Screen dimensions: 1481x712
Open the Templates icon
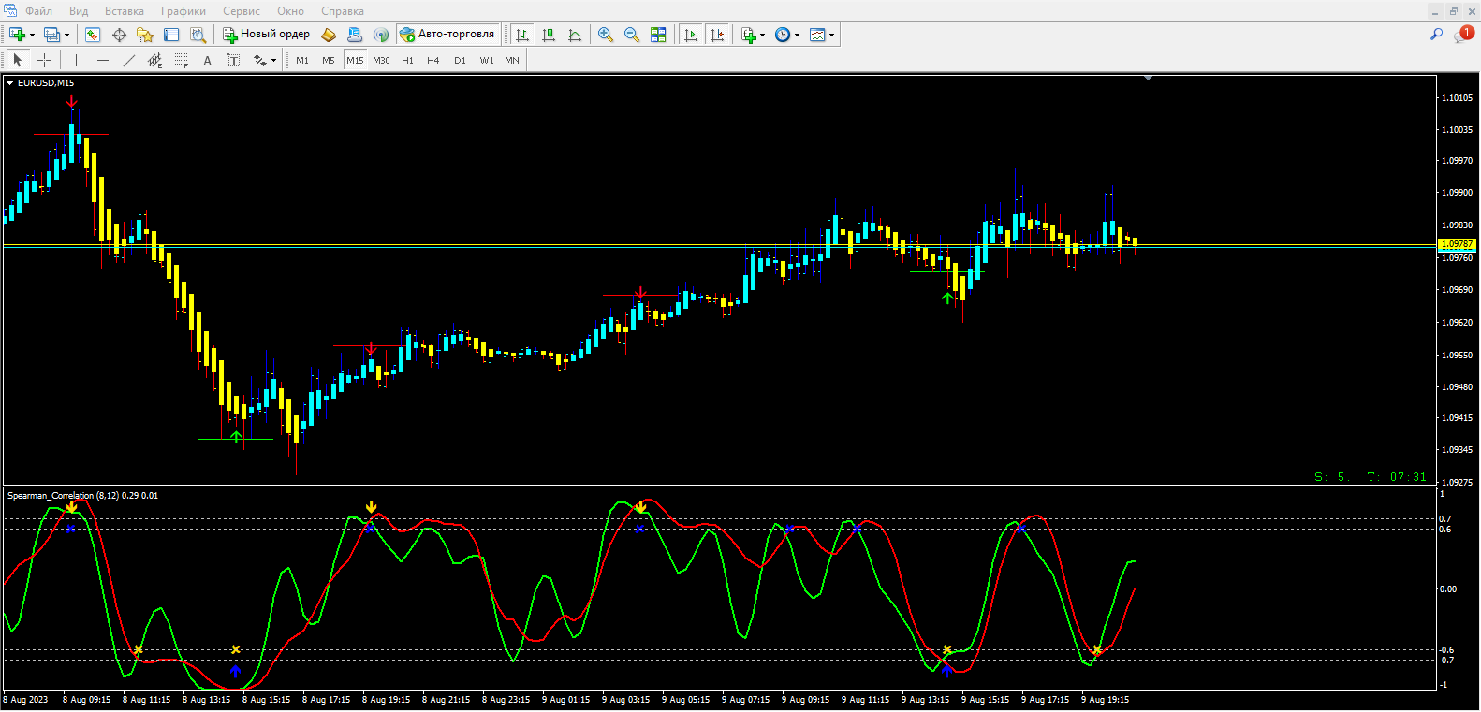pos(817,35)
